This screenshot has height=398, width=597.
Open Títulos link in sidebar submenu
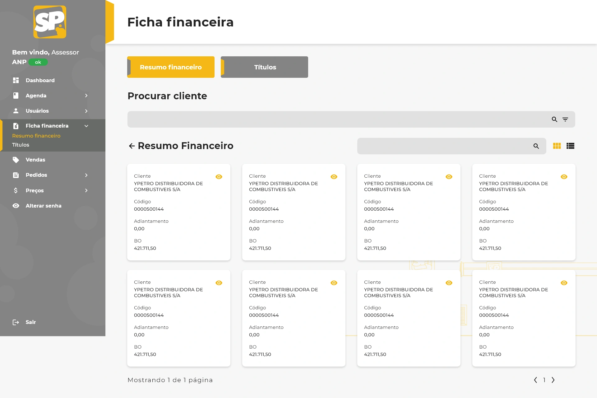[21, 145]
